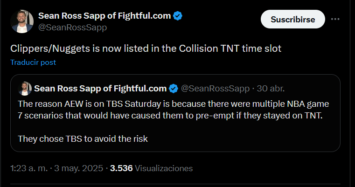Click the Suscribirse button
This screenshot has width=355, height=187.
pos(292,20)
